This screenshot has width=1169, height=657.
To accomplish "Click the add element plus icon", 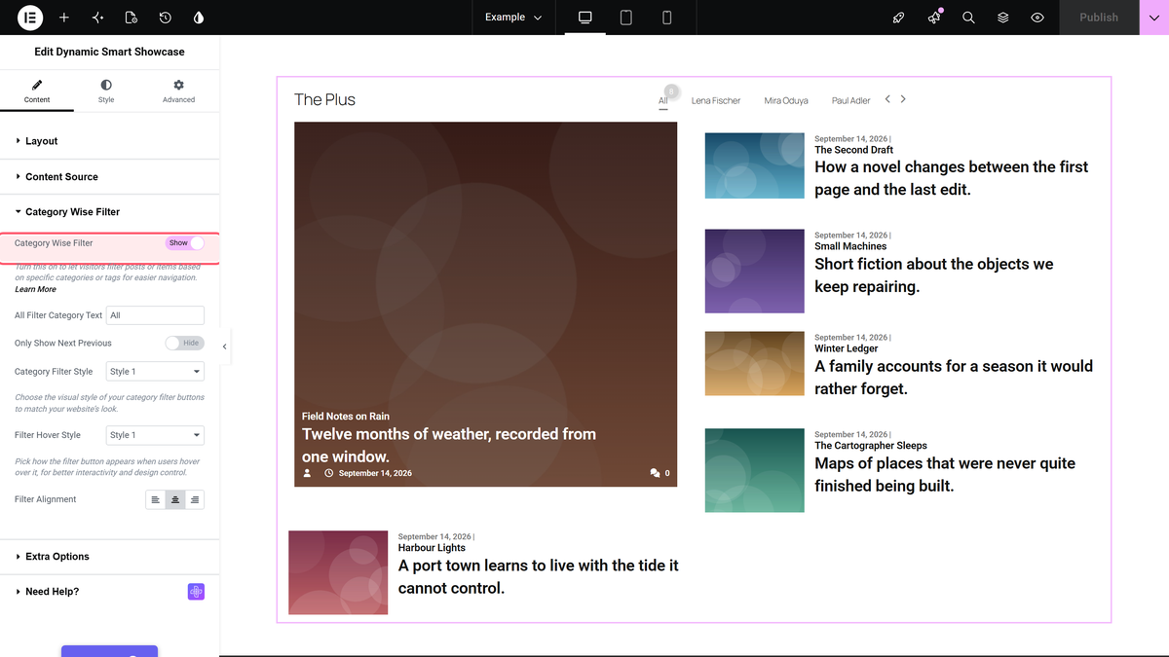I will [64, 18].
